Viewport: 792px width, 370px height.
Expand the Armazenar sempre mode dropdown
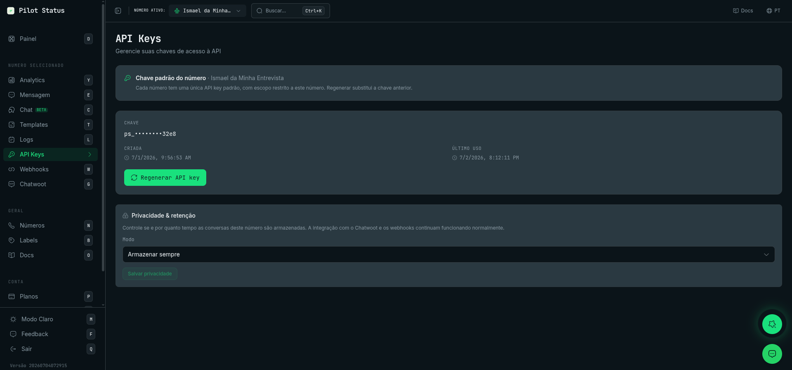pos(448,254)
